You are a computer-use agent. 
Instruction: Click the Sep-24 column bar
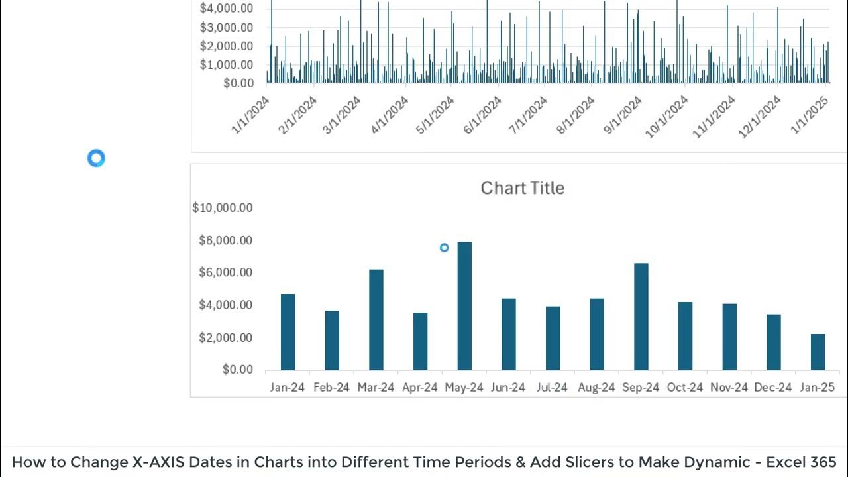(641, 317)
